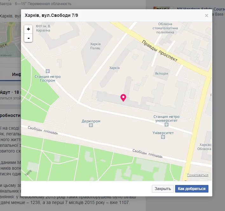Click the Закрыть button
The image size is (225, 211).
[x=163, y=189]
